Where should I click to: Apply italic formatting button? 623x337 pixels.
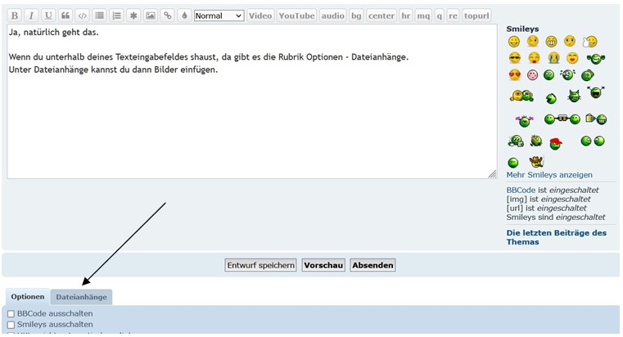point(31,16)
